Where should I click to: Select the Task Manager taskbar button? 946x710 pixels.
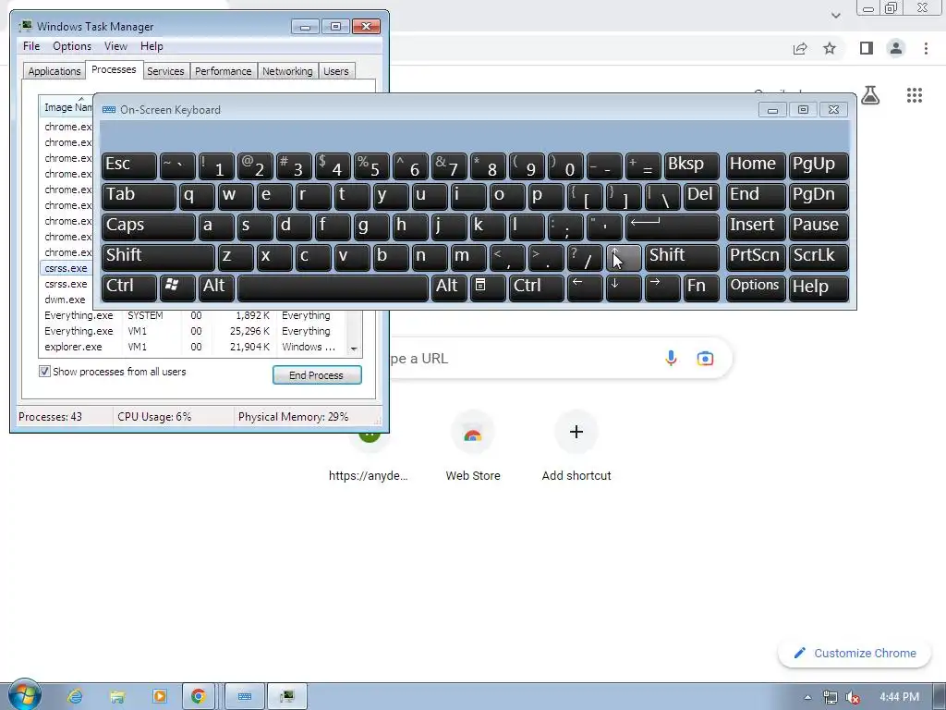click(287, 697)
